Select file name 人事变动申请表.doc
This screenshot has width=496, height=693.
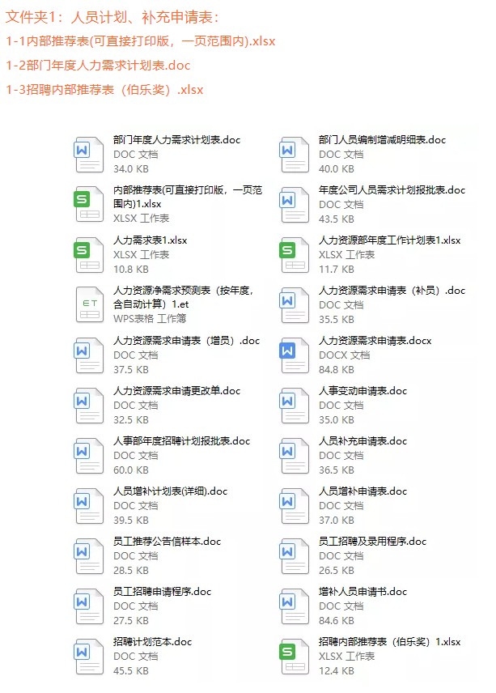[363, 391]
